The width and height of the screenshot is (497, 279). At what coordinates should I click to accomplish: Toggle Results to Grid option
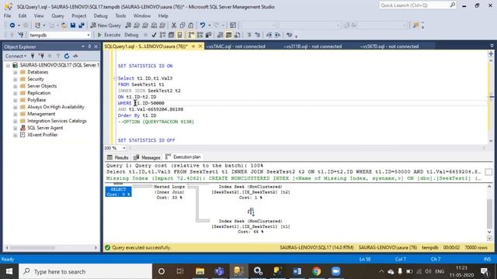(x=228, y=35)
